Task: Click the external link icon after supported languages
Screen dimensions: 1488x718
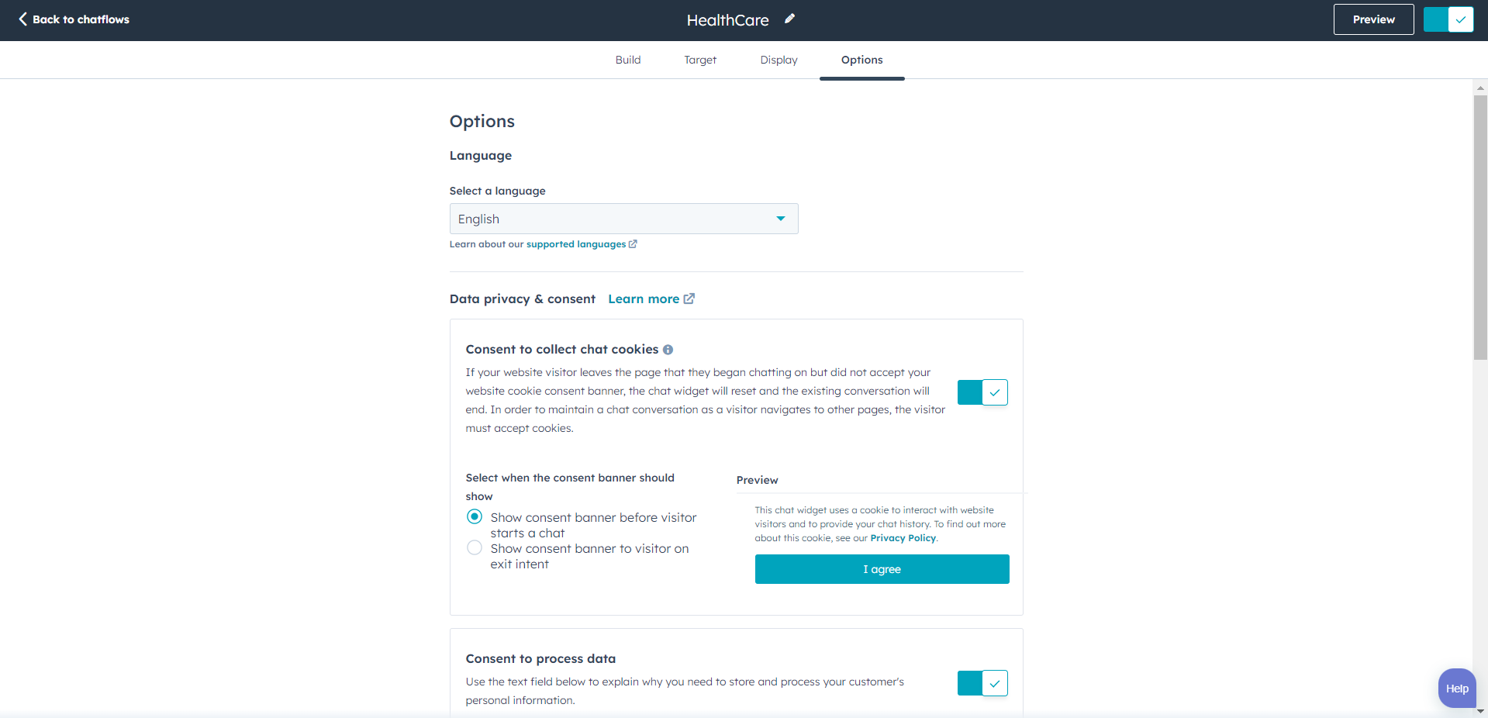Action: tap(633, 243)
